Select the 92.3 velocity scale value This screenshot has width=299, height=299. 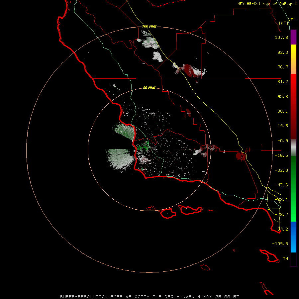[283, 52]
